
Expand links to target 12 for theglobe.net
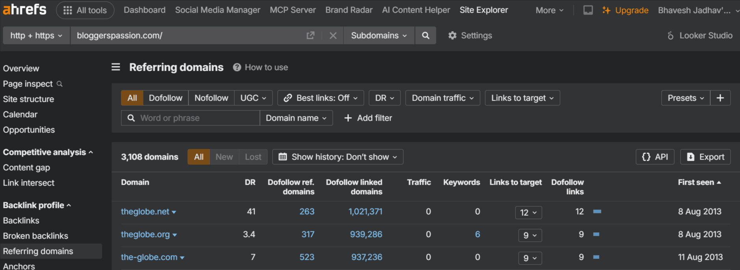529,212
